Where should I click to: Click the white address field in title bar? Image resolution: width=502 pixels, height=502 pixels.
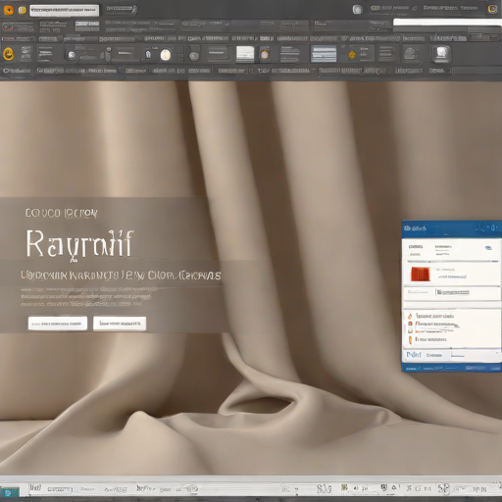[x=65, y=11]
